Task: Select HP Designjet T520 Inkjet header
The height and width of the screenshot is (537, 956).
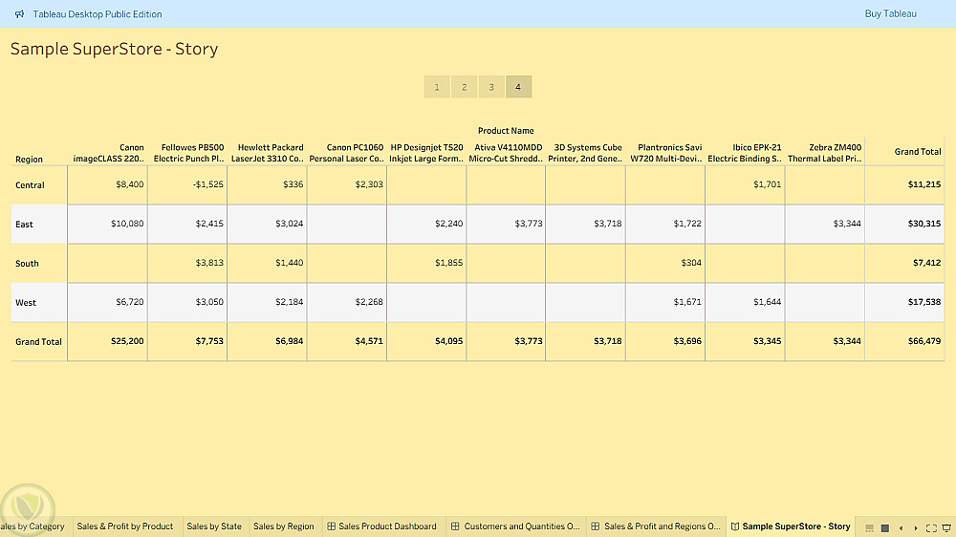Action: point(426,152)
